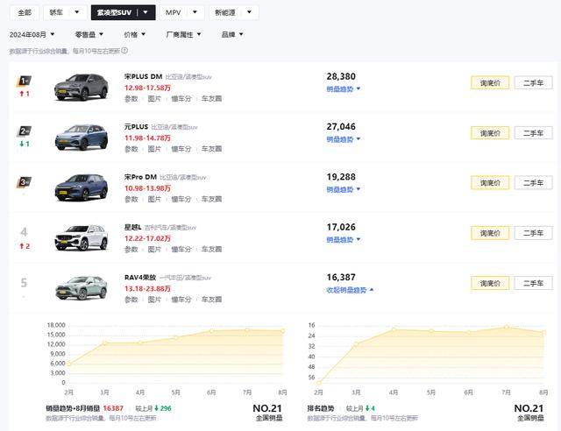
Task: Open 懂车分 link for 宋Pro DM
Action: 181,199
